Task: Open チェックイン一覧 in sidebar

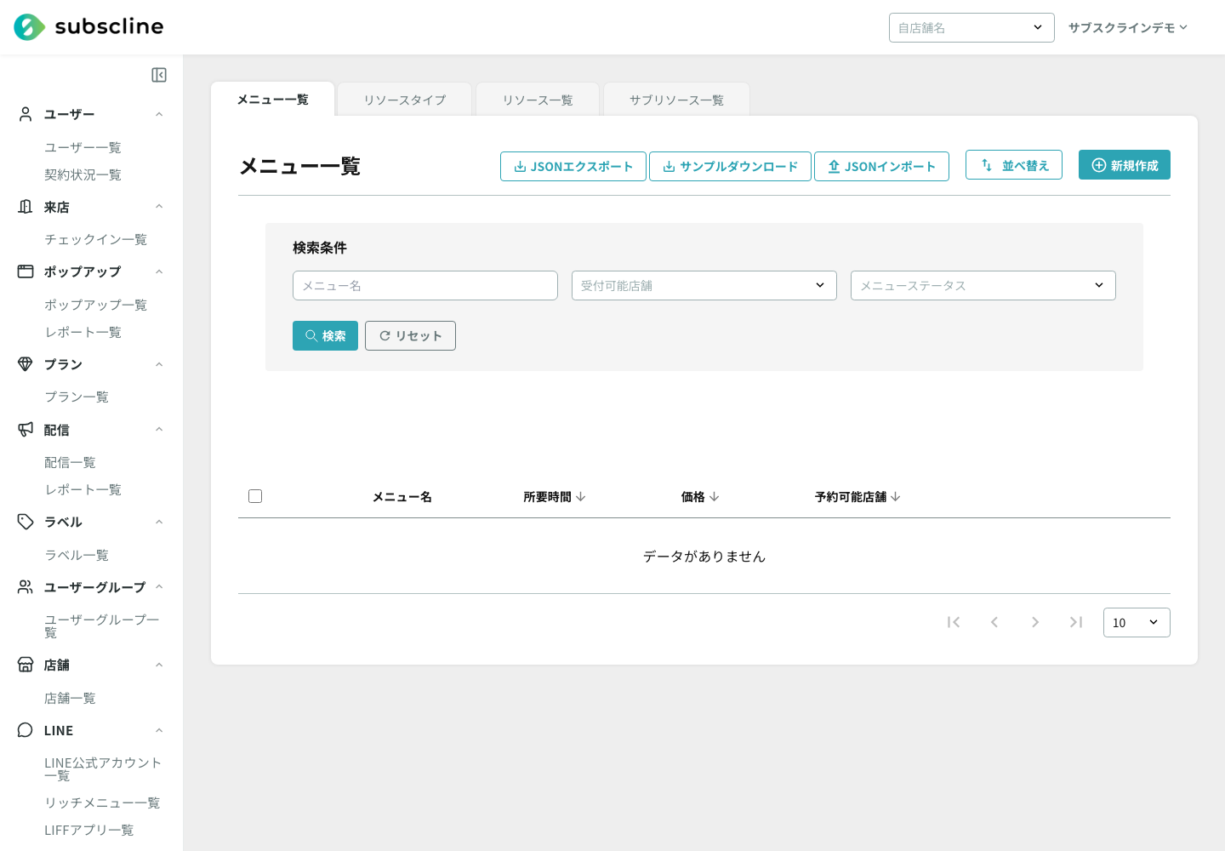Action: pos(95,239)
